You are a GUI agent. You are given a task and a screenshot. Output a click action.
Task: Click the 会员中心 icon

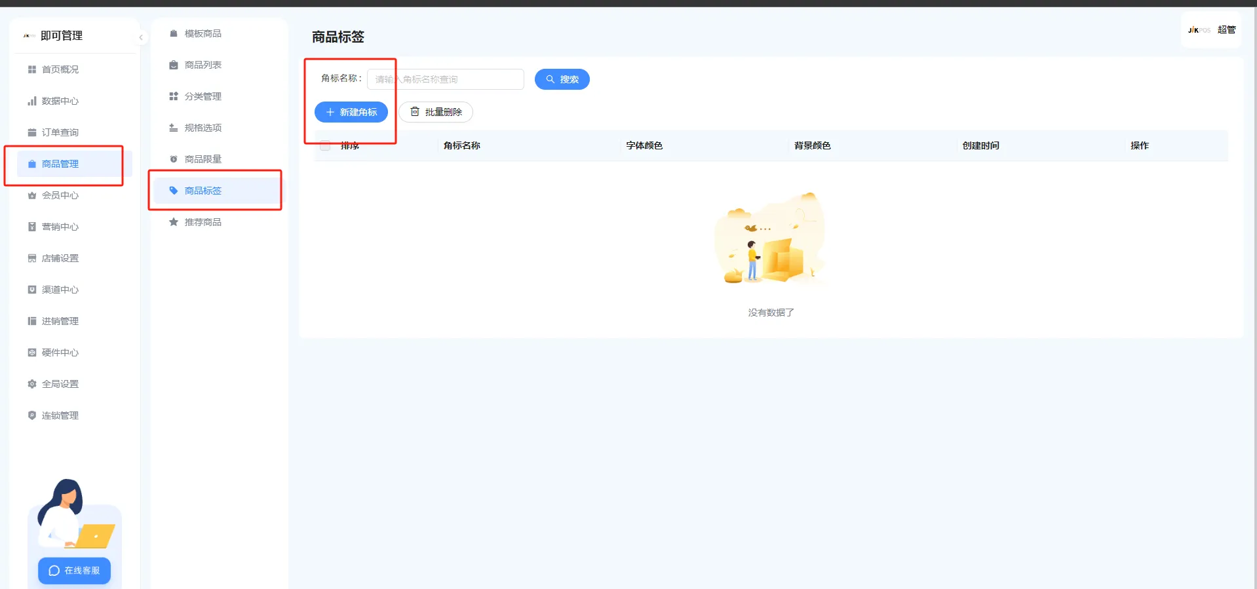pos(32,195)
